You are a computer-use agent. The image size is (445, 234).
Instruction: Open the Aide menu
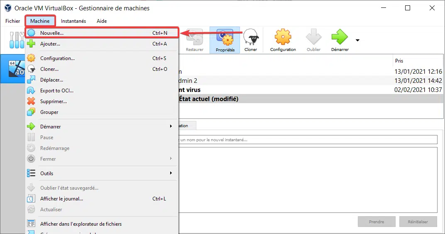[102, 21]
